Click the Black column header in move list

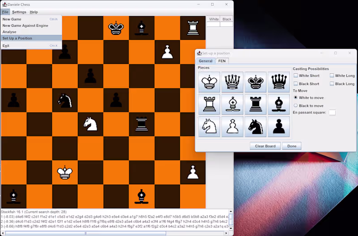coord(227,19)
